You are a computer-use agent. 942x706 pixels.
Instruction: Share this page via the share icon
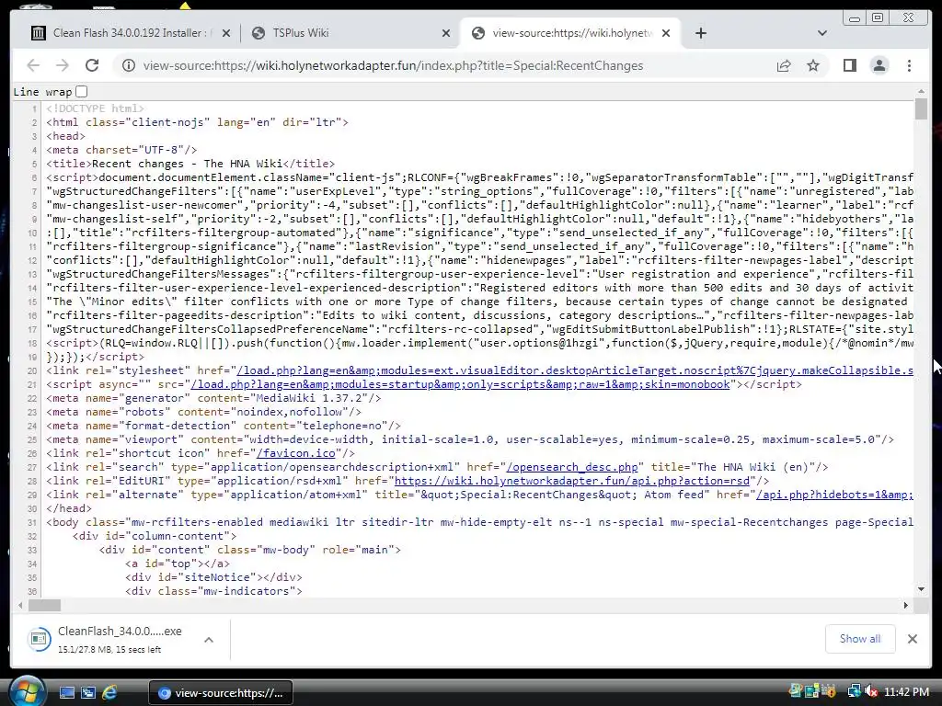(x=784, y=65)
